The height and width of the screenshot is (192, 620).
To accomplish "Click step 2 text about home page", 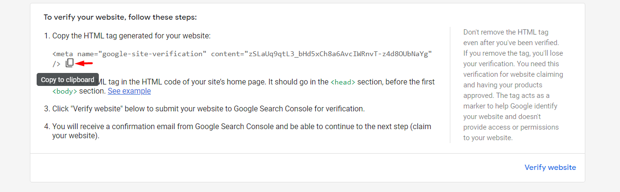I will tap(243, 86).
